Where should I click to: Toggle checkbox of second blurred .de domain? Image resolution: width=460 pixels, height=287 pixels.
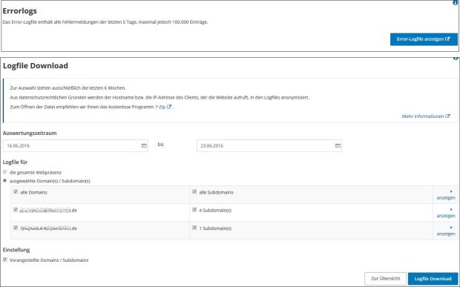pos(16,228)
